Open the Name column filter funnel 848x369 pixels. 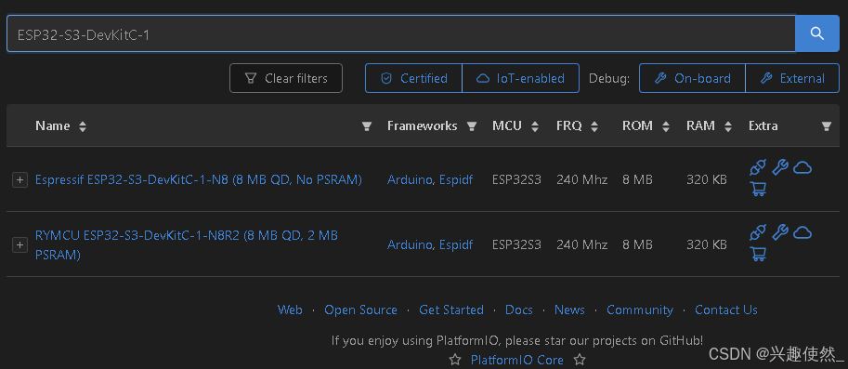coord(367,126)
